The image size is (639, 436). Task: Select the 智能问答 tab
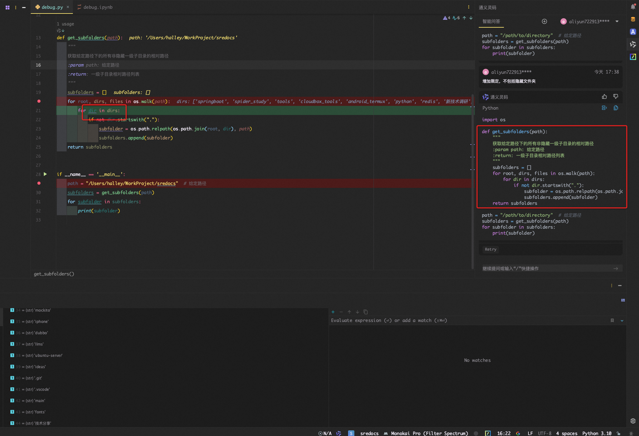491,21
